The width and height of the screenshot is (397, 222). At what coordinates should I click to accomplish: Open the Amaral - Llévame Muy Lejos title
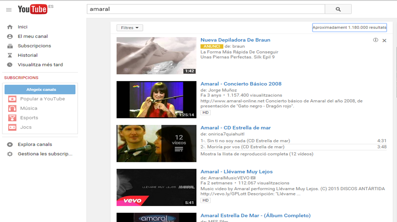coord(237,172)
